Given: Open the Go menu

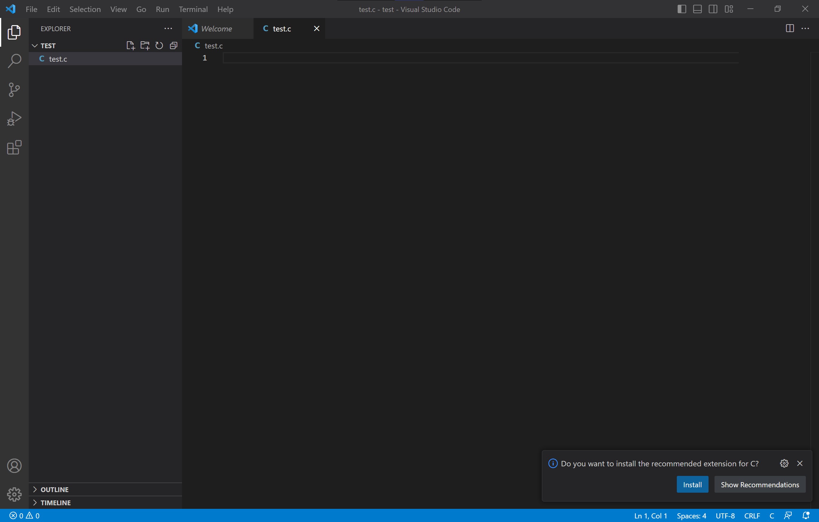Looking at the screenshot, I should click(141, 9).
